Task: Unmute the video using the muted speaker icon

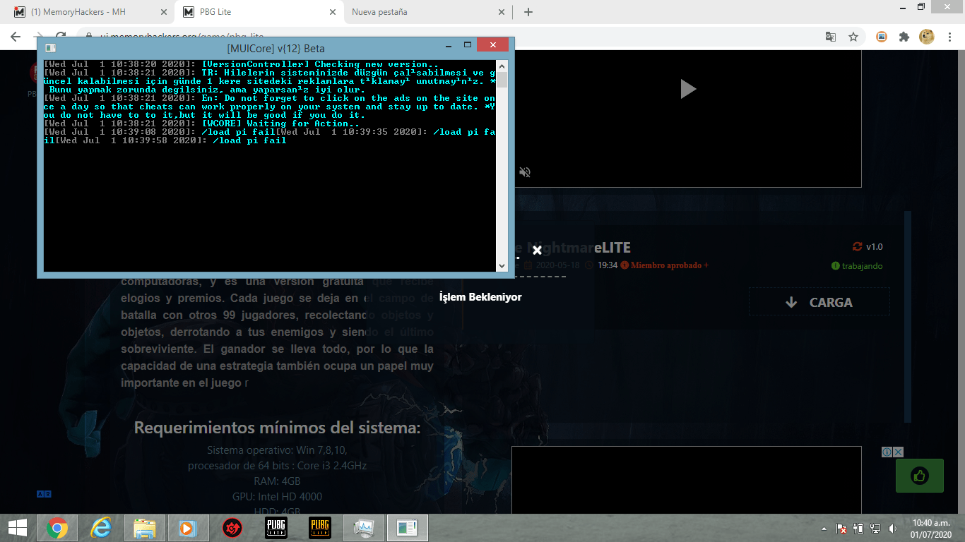Action: pyautogui.click(x=525, y=172)
